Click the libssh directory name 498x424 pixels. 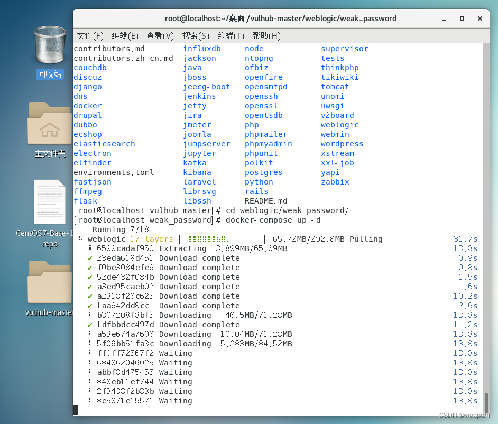197,201
